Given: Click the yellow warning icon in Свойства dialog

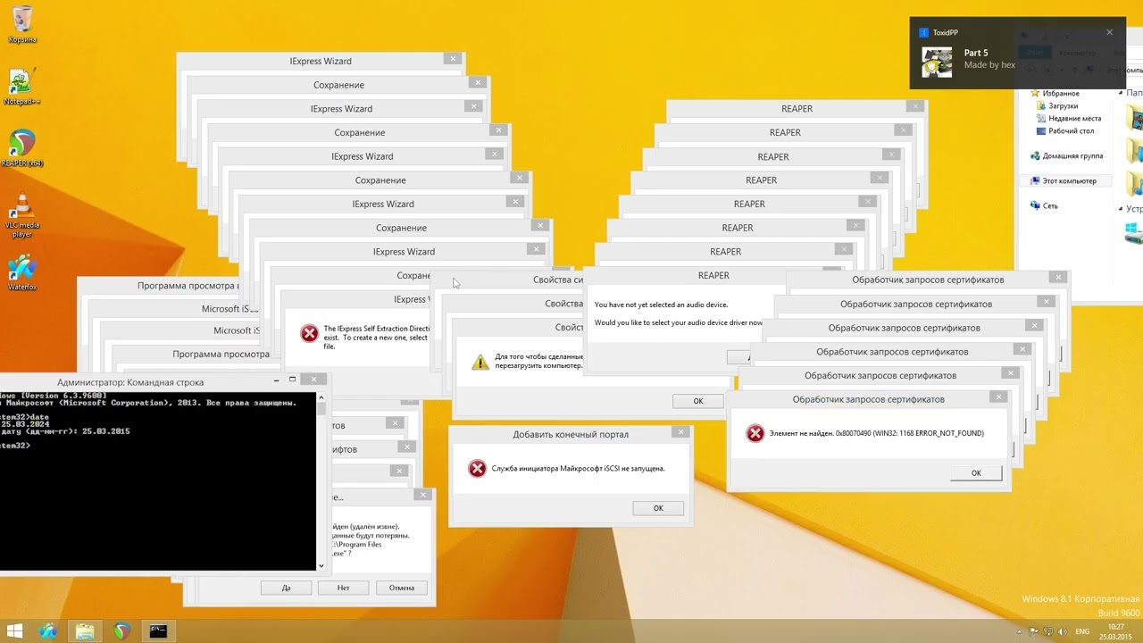Looking at the screenshot, I should tap(480, 362).
